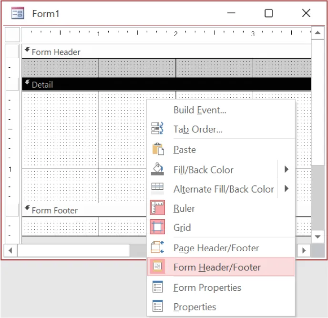Toggle the Grid display option
The width and height of the screenshot is (328, 318).
click(182, 228)
